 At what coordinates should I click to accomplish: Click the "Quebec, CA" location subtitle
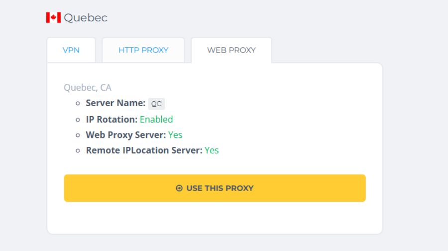tap(88, 87)
